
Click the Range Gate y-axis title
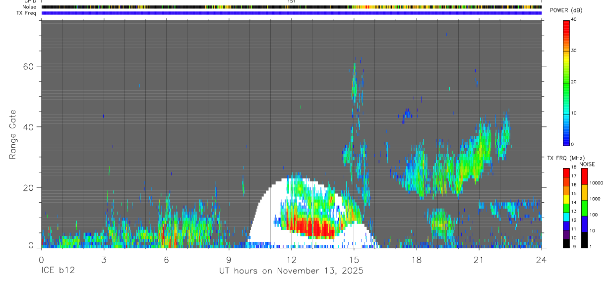pyautogui.click(x=13, y=135)
